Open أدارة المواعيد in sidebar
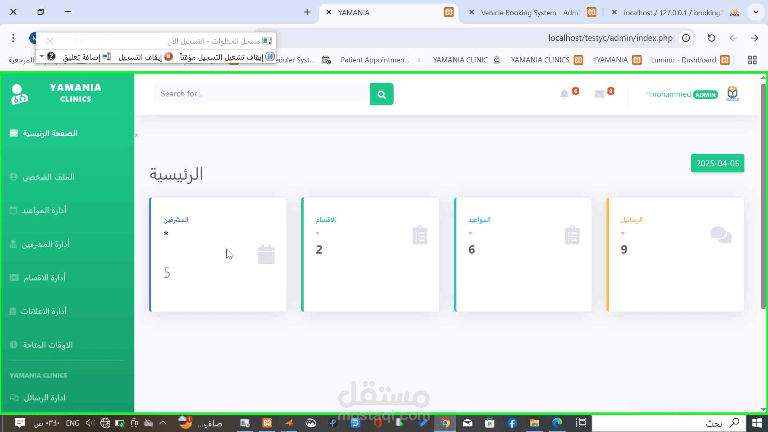768x432 pixels. point(44,210)
